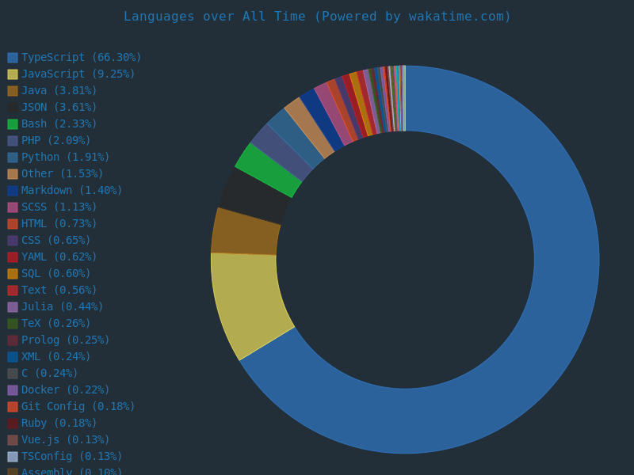Click the Bash green legend swatch
The width and height of the screenshot is (634, 475).
click(13, 124)
